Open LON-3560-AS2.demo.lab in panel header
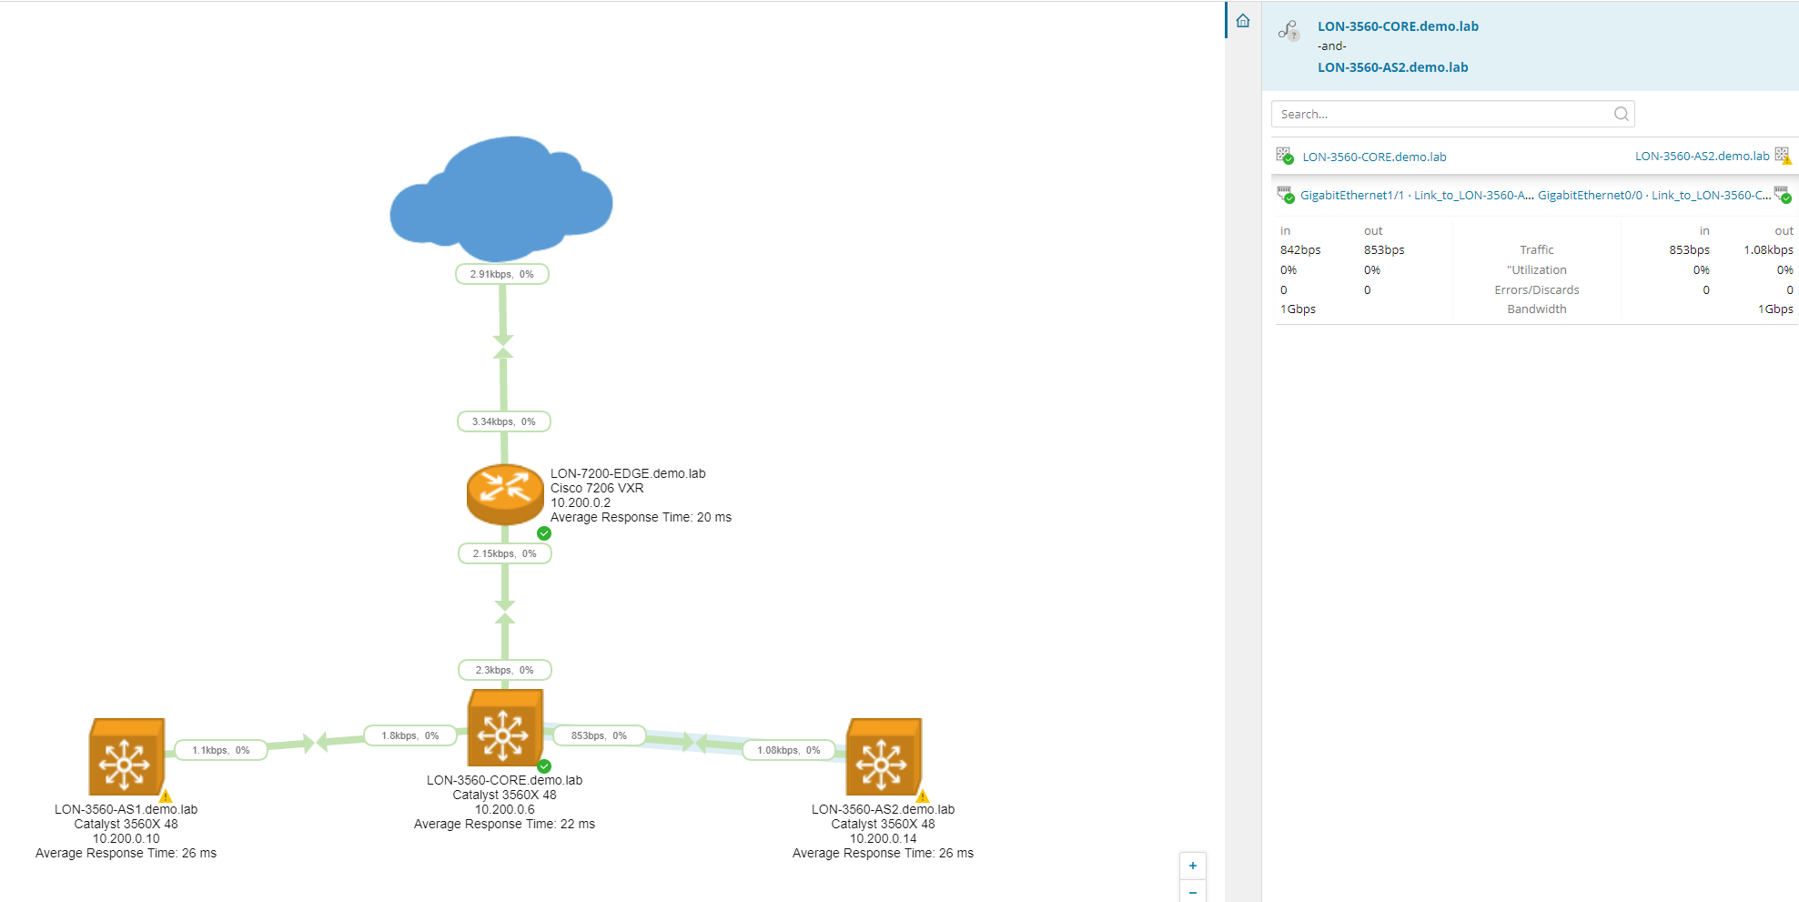1799x902 pixels. [x=1392, y=67]
